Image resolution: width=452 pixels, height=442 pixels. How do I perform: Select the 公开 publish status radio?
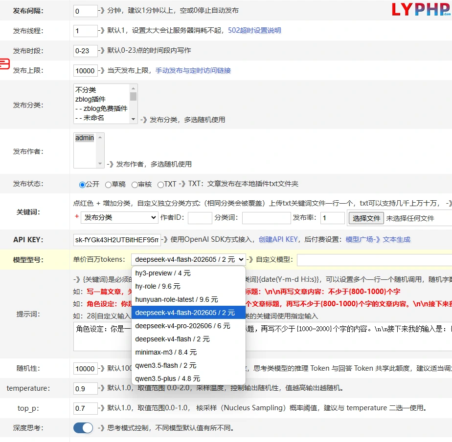point(82,185)
